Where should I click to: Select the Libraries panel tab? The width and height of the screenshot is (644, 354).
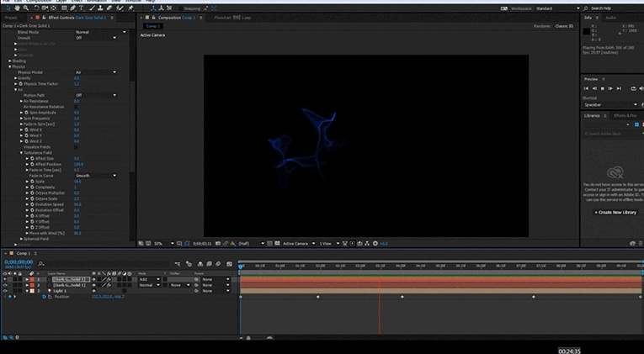click(x=592, y=116)
